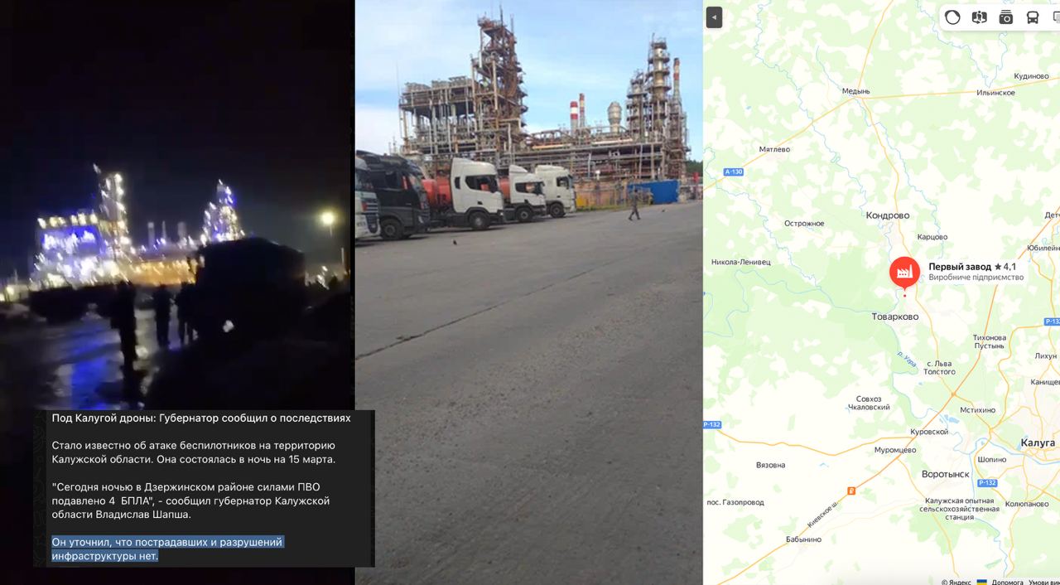Enable public transport bus layer

(1032, 17)
